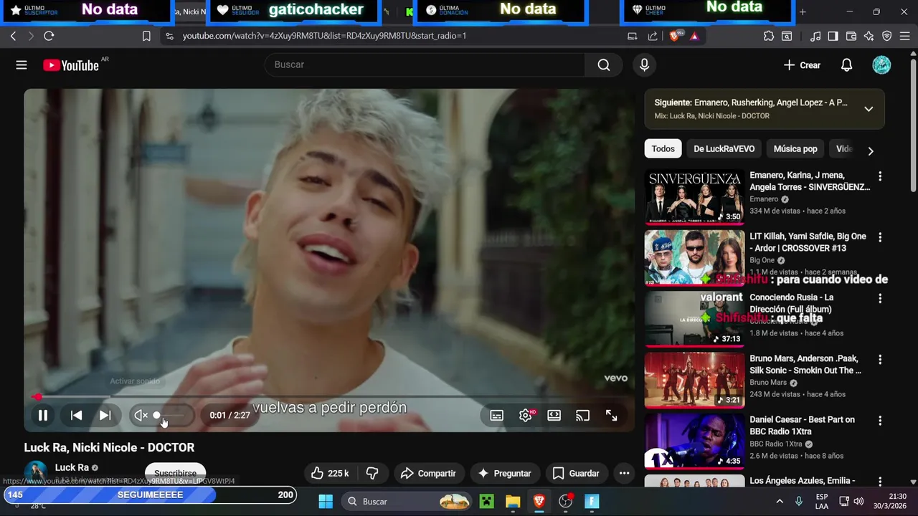Select the De LuckRaVEVO chip
This screenshot has width=918, height=516.
724,149
